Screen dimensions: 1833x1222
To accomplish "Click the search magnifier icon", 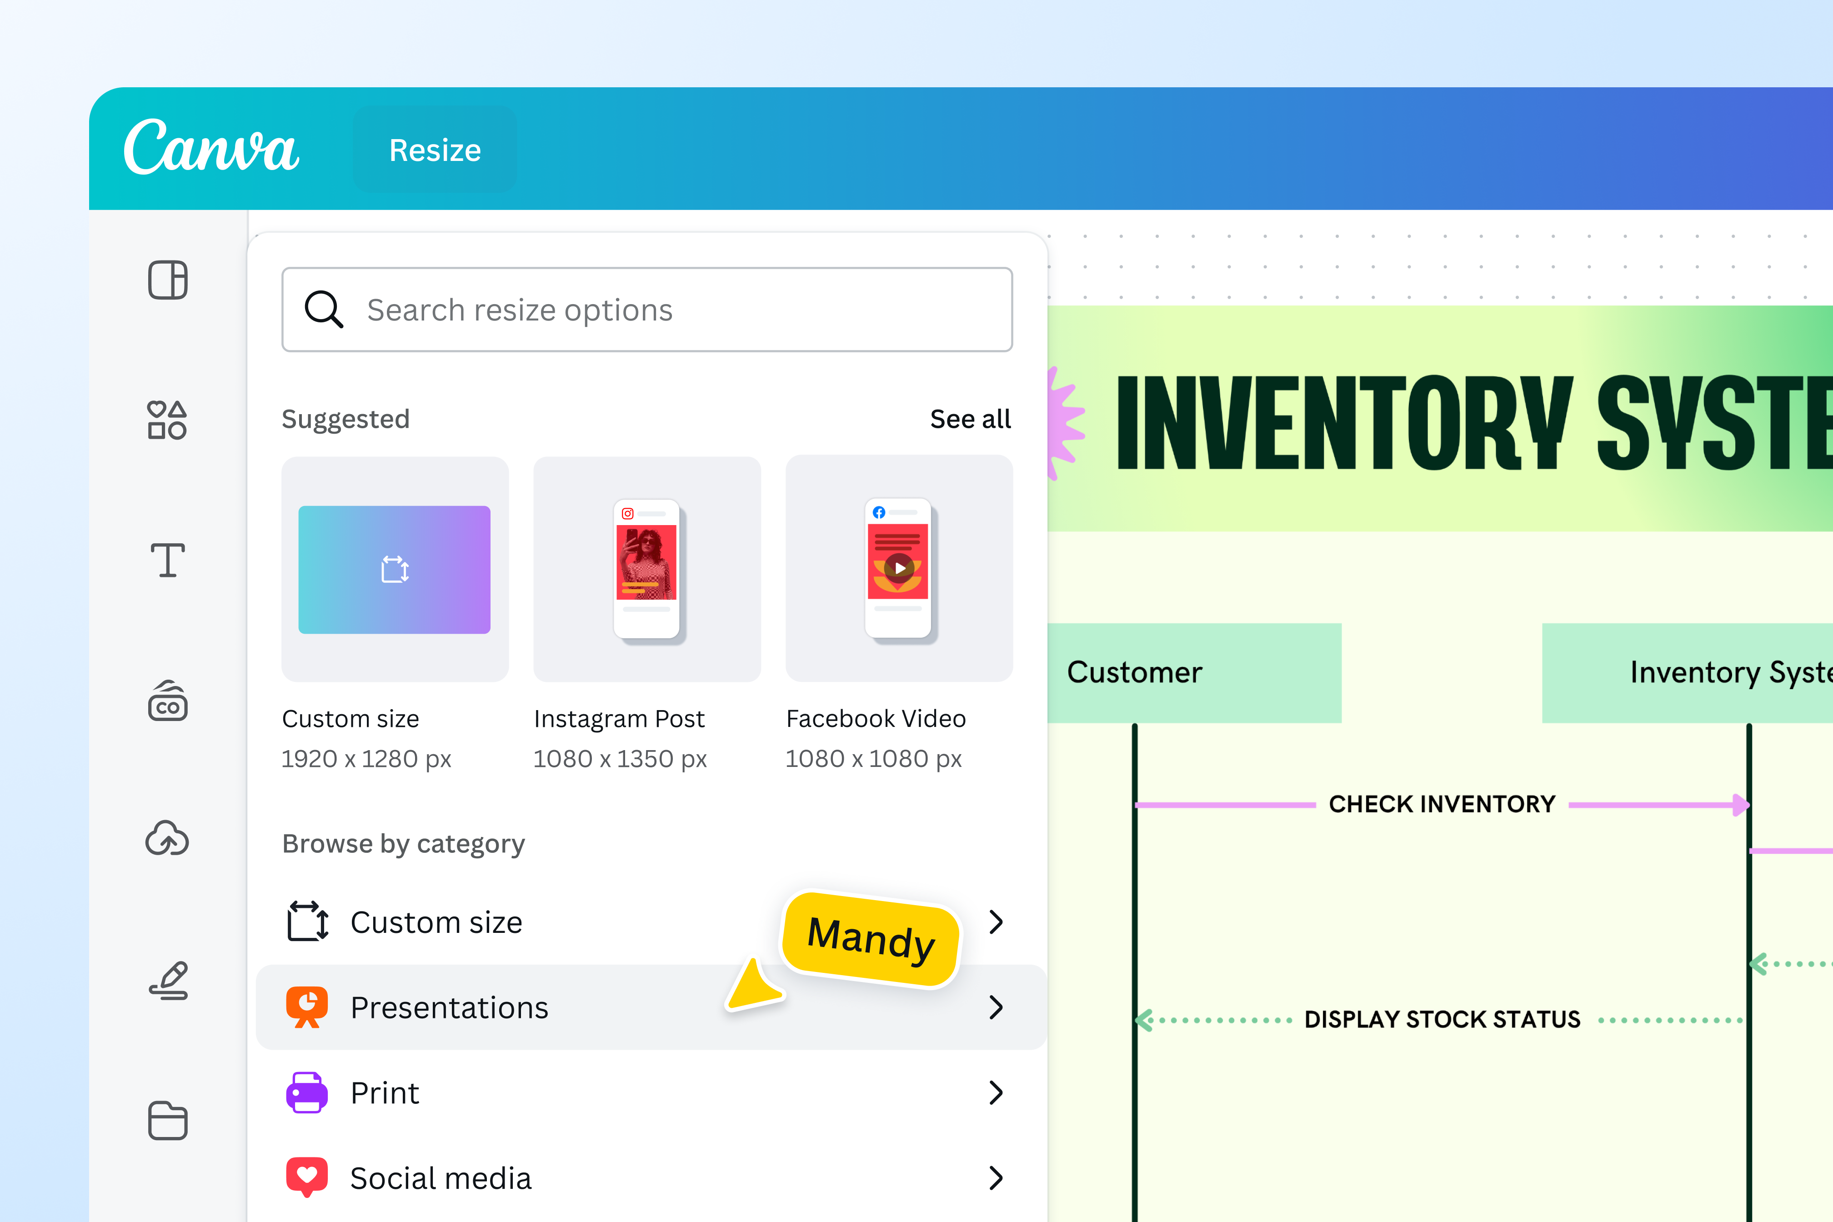I will (x=323, y=310).
